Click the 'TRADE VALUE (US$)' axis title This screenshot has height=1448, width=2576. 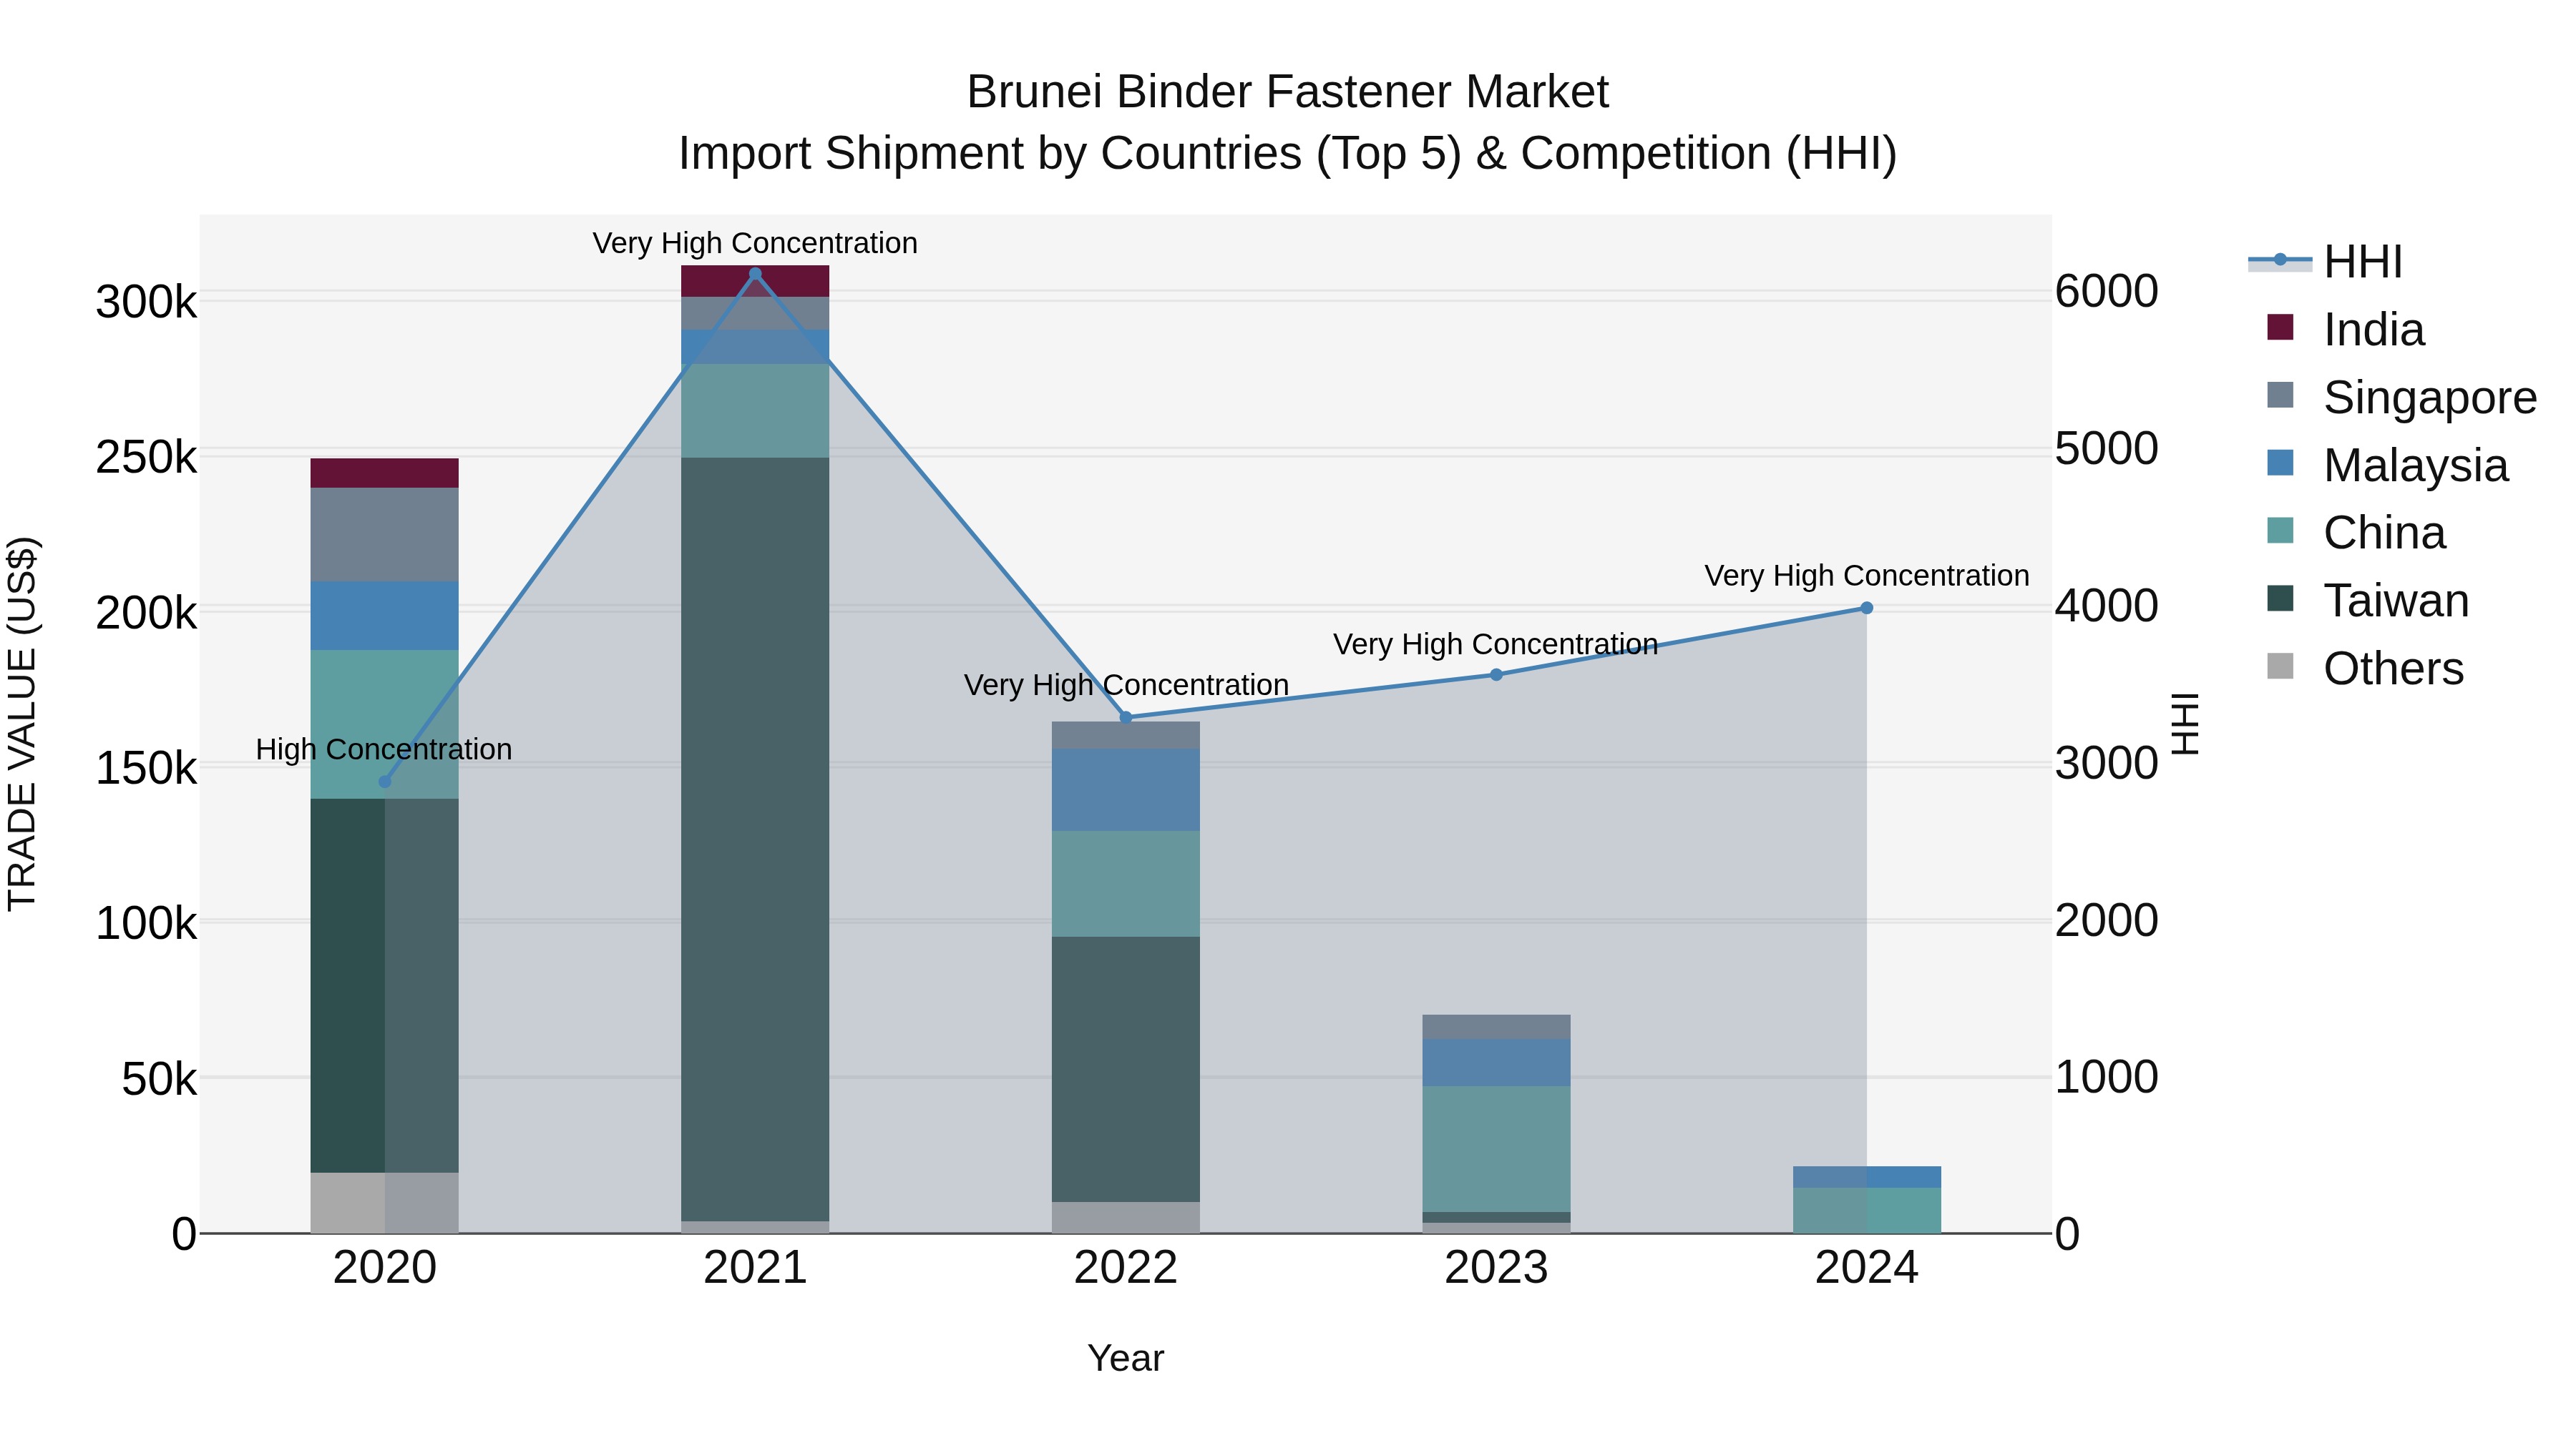click(x=22, y=724)
